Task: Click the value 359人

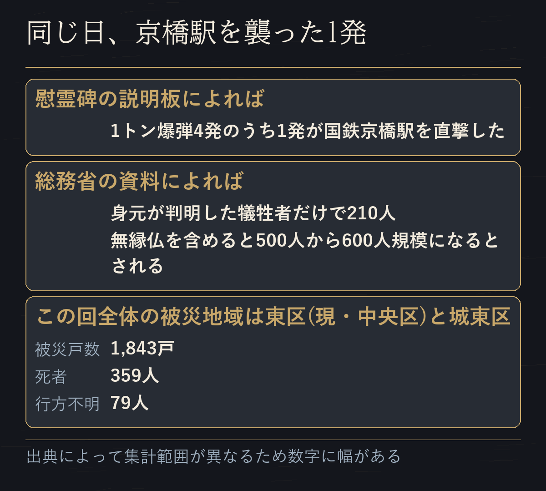Action: pyautogui.click(x=135, y=376)
